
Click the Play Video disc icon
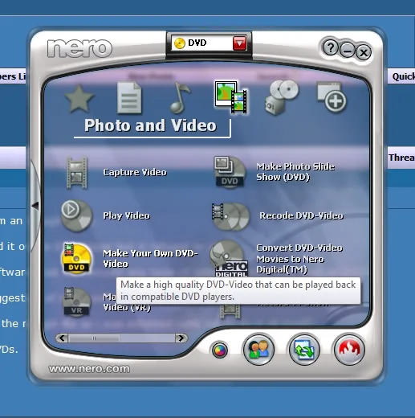point(77,215)
